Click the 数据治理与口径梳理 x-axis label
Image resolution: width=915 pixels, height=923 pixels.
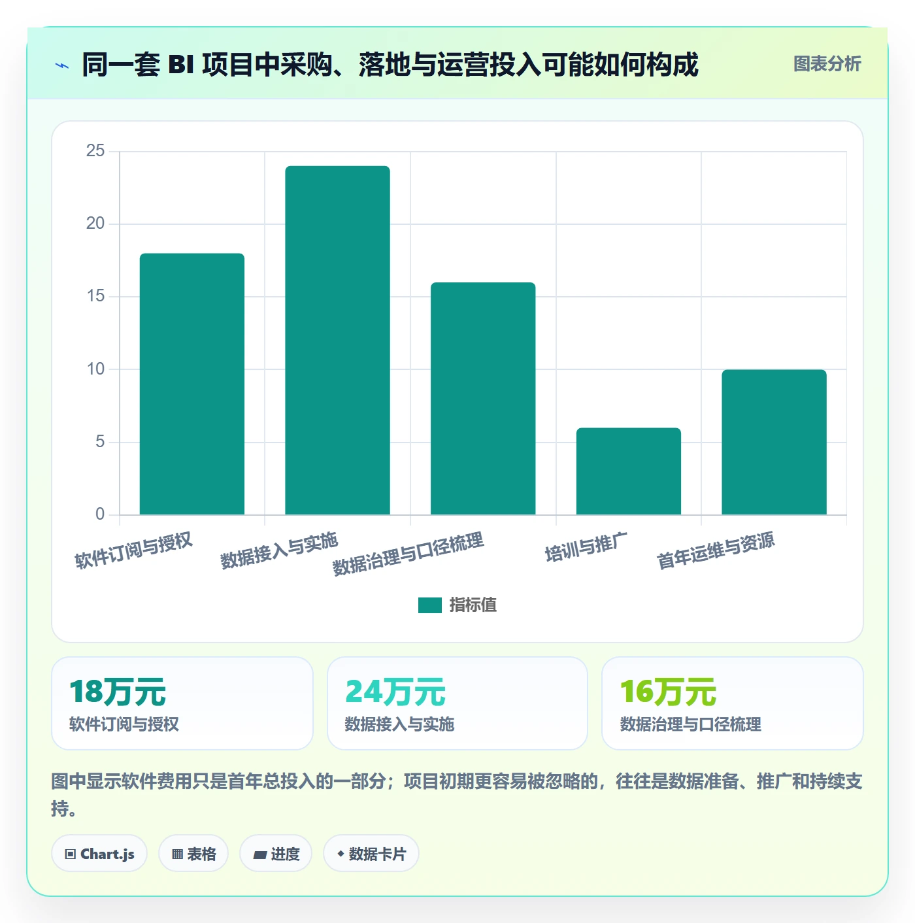point(408,554)
